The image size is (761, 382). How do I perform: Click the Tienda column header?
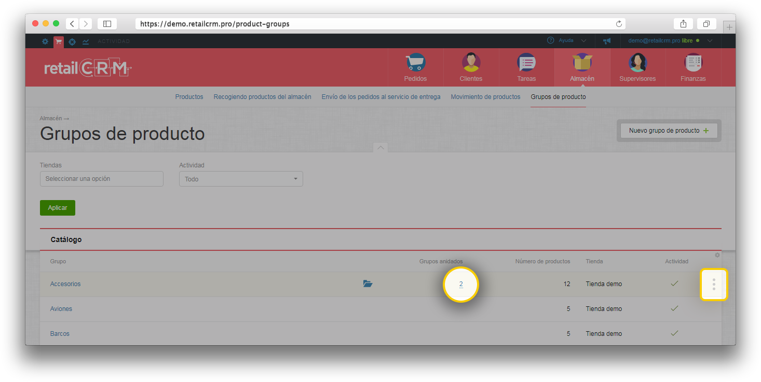(594, 261)
